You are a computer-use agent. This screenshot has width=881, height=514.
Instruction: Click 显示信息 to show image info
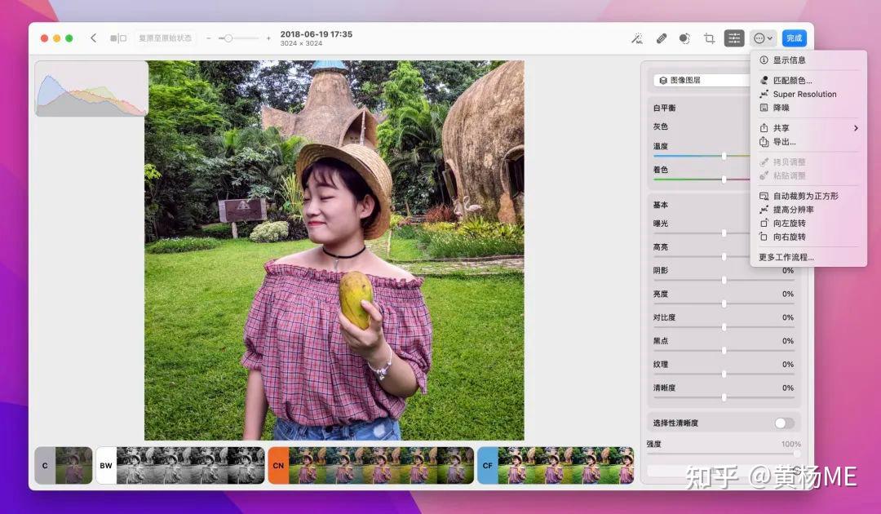click(786, 60)
